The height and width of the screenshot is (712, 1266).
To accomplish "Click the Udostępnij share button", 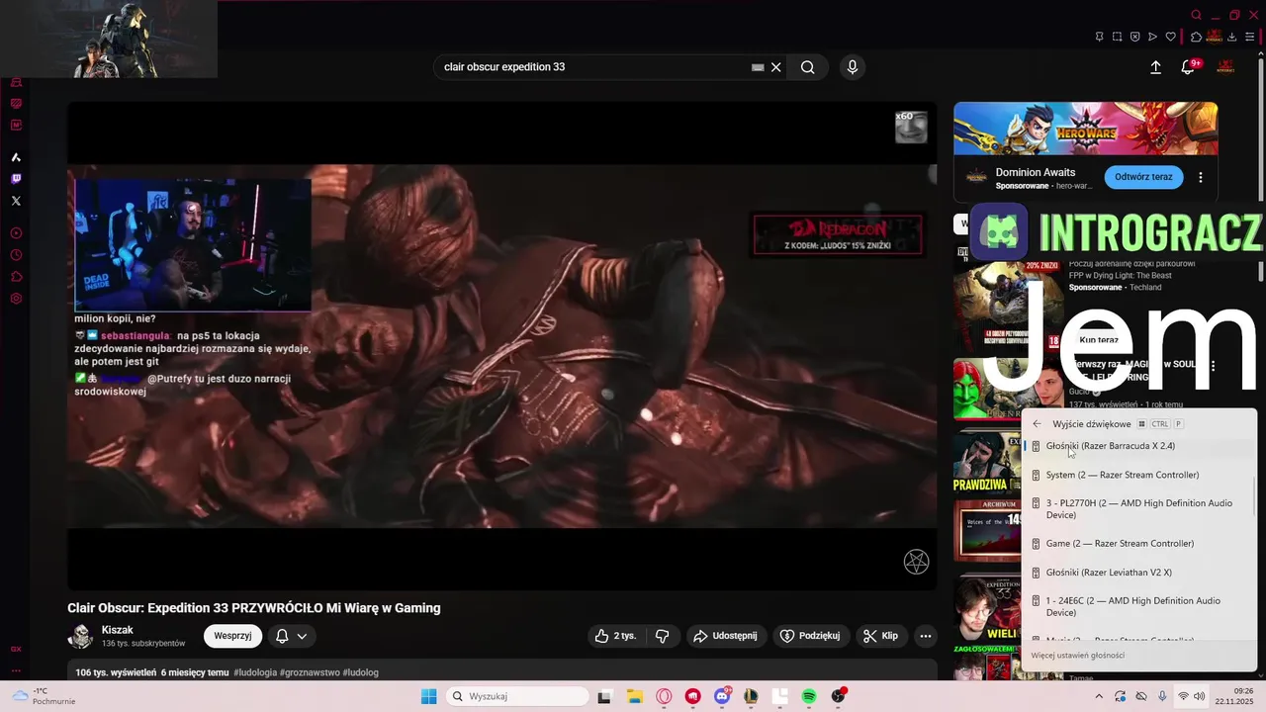I will (x=725, y=636).
